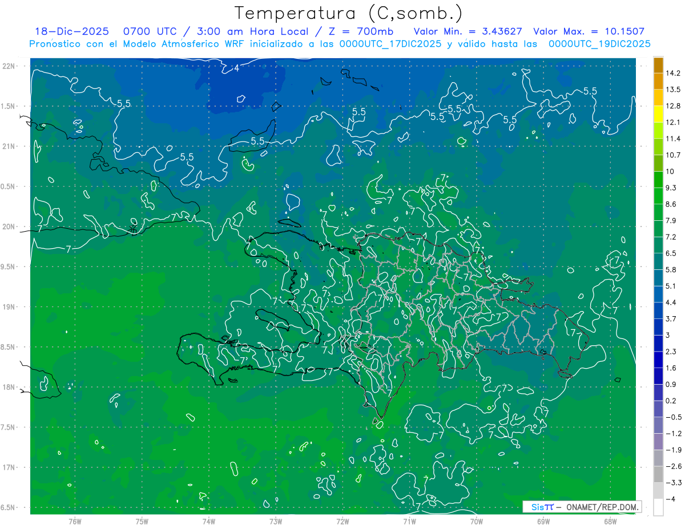
Task: Pick the dark orange swatch above 14.2
Action: [658, 65]
